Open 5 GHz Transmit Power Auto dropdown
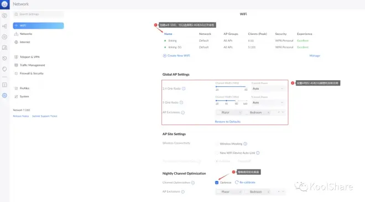 pyautogui.click(x=268, y=102)
